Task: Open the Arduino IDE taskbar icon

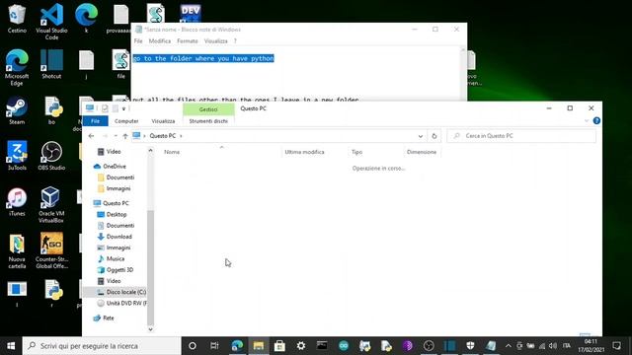Action: click(344, 346)
